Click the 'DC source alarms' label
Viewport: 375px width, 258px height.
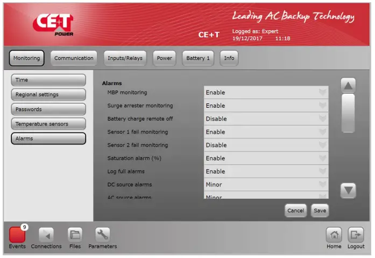(130, 185)
